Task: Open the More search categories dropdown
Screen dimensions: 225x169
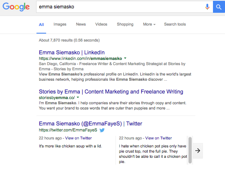Action: (x=149, y=24)
